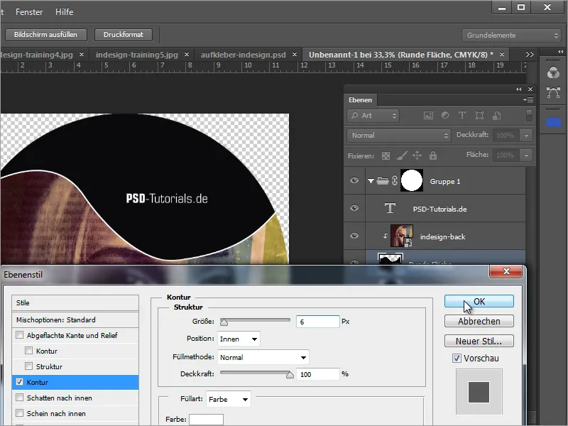
Task: Switch to the aufkleber-indesign.psd tab
Action: click(x=244, y=54)
